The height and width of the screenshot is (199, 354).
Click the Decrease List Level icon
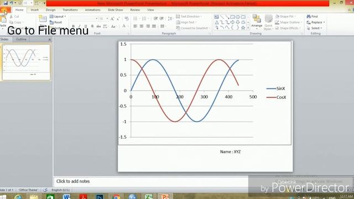[155, 19]
